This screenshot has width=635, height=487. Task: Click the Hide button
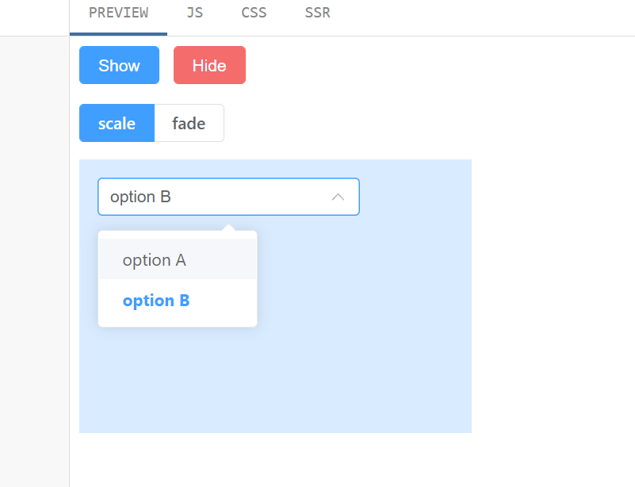coord(208,65)
